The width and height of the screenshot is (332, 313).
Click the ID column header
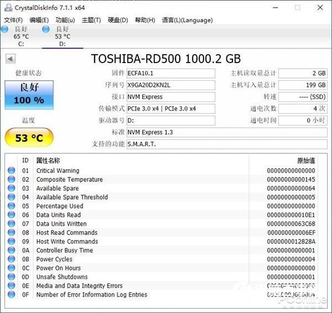[25, 160]
